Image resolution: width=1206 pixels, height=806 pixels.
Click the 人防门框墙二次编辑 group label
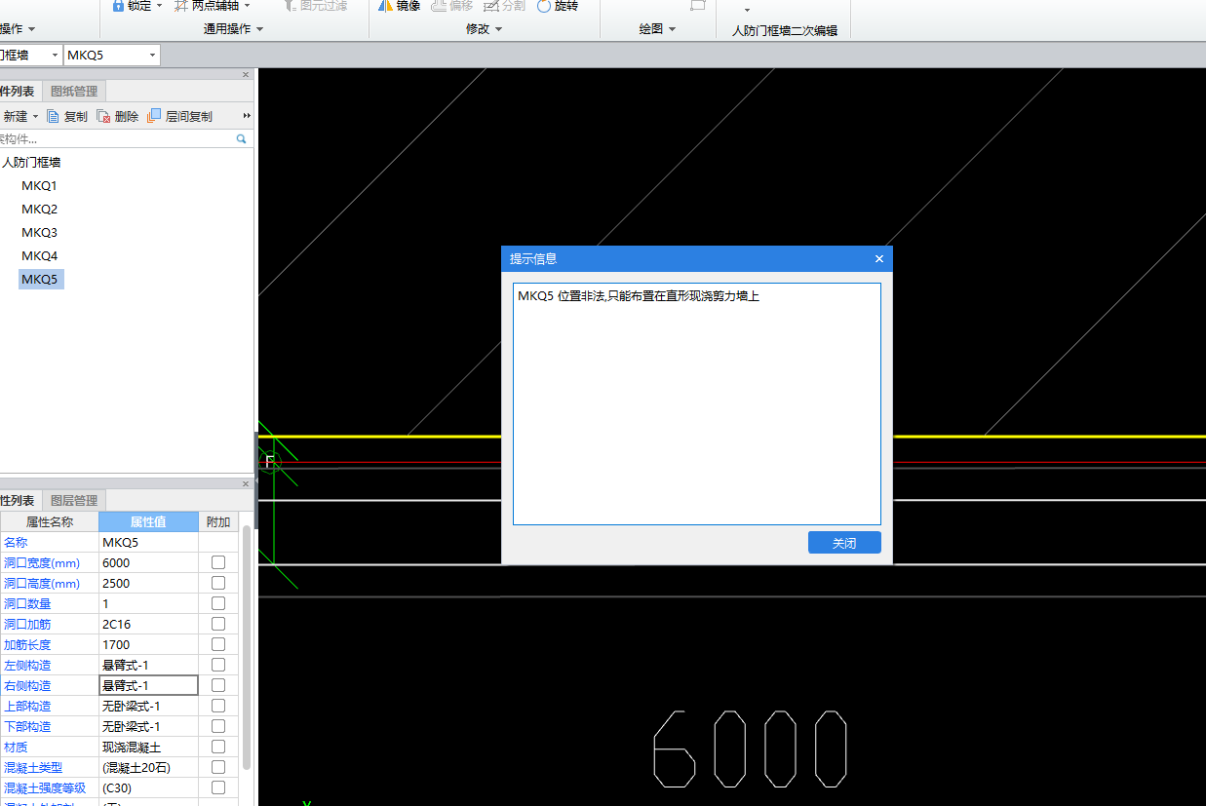pos(785,30)
